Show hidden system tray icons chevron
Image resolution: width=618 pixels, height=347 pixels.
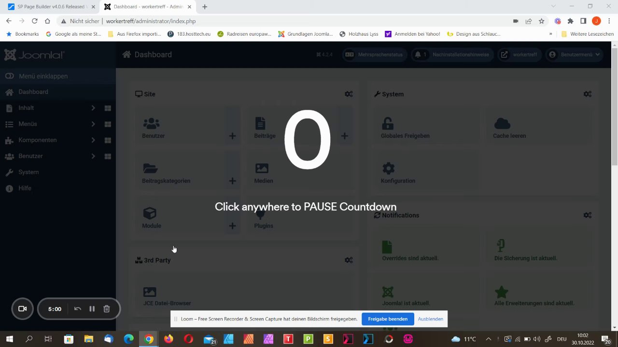coord(488,339)
